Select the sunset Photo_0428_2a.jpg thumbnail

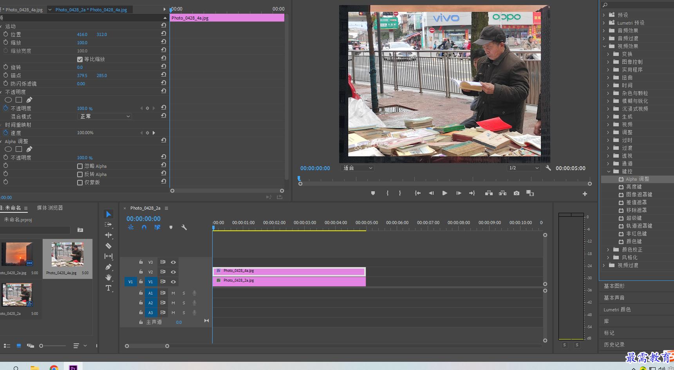[17, 254]
